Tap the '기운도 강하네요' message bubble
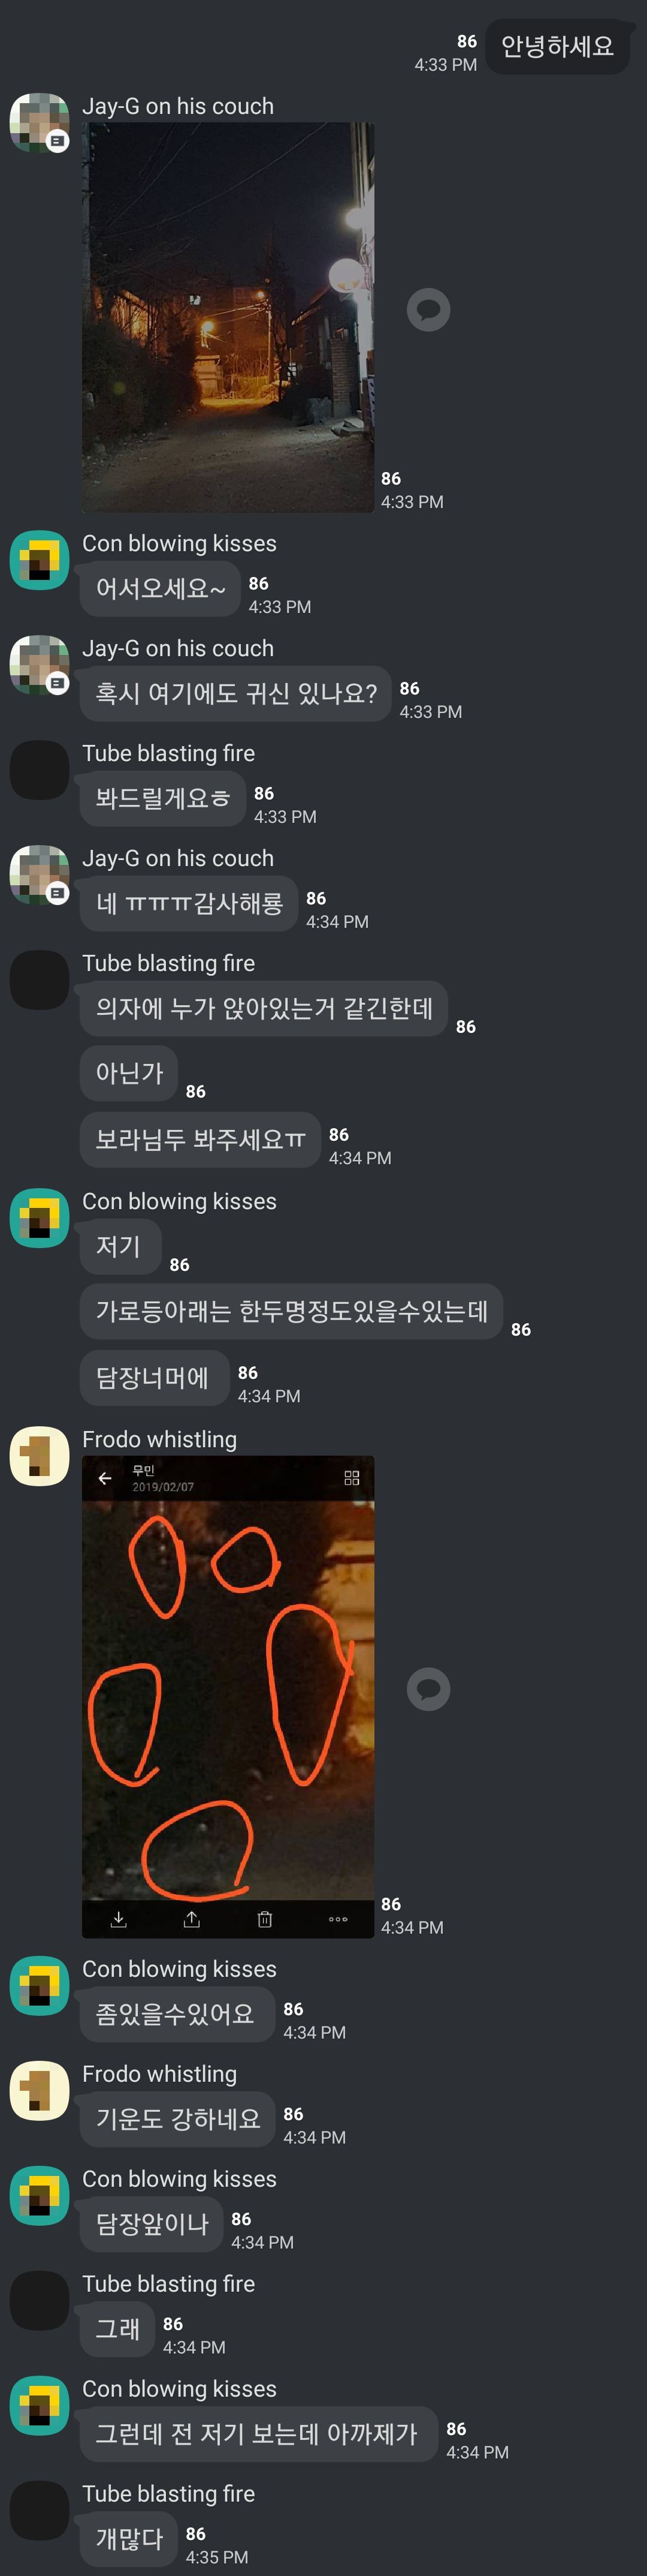The height and width of the screenshot is (2576, 647). 178,2118
